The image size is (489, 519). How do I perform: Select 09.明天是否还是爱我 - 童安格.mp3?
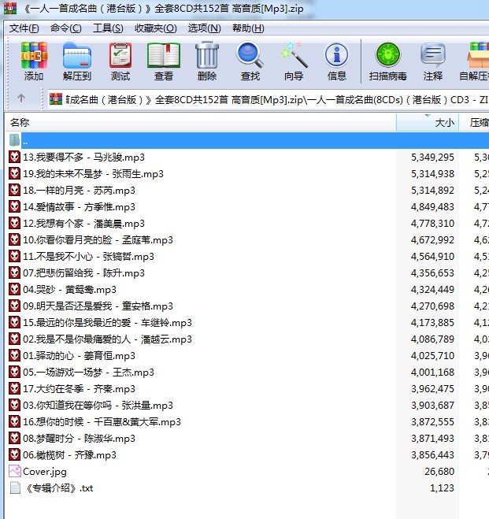click(98, 306)
